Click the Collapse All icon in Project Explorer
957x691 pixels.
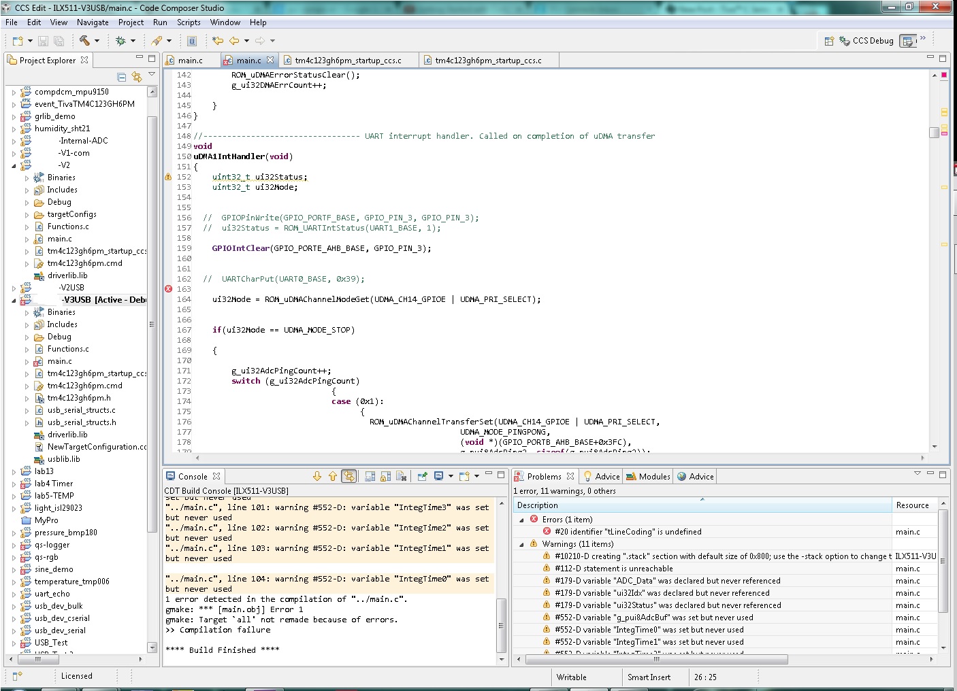pos(121,77)
